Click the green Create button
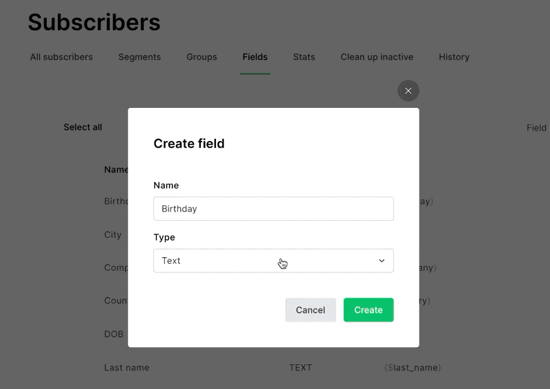 coord(368,310)
